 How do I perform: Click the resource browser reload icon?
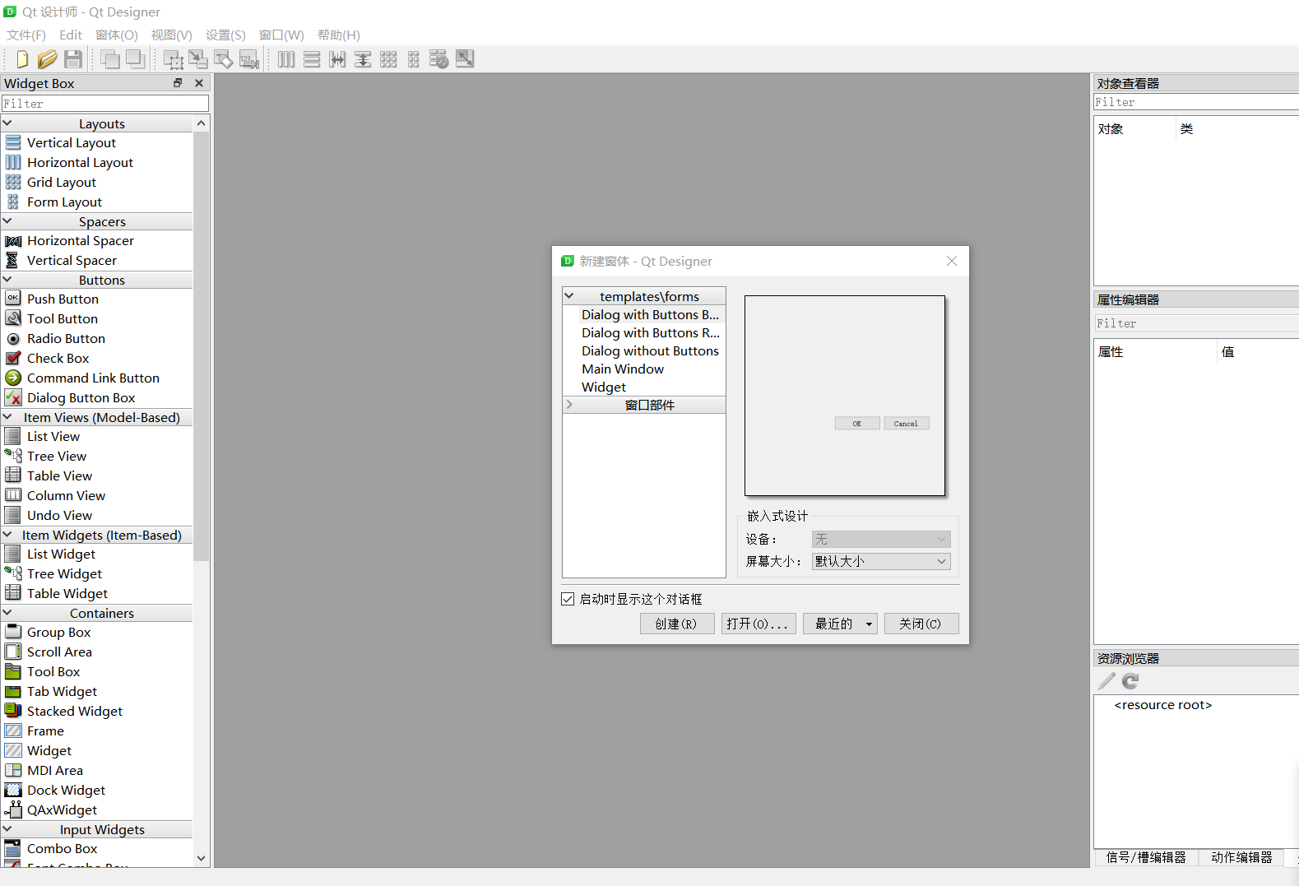1131,680
